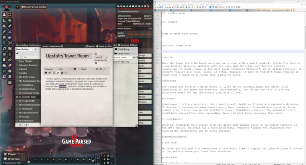Click the favorites star icon in journal window

pyautogui.click(x=17, y=53)
